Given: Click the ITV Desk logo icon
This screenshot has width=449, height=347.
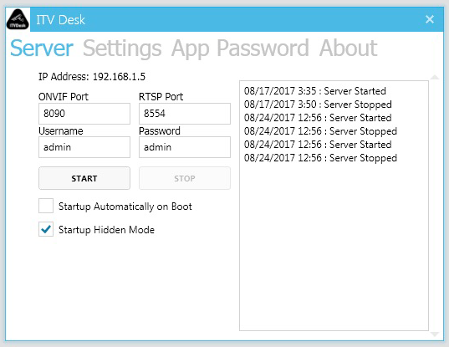Looking at the screenshot, I should coord(18,19).
